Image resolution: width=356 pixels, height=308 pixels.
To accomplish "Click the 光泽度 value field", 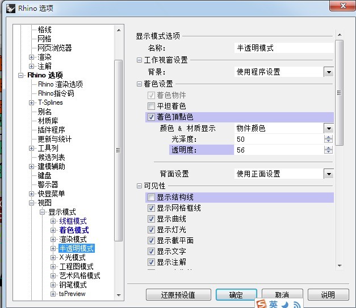I will pos(279,139).
